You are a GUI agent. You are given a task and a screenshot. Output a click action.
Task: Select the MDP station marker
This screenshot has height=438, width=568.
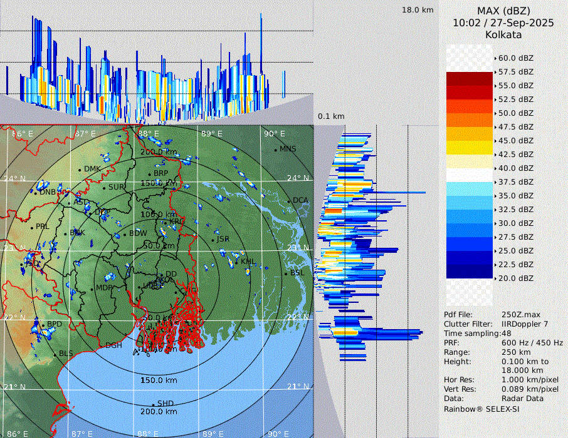click(92, 288)
